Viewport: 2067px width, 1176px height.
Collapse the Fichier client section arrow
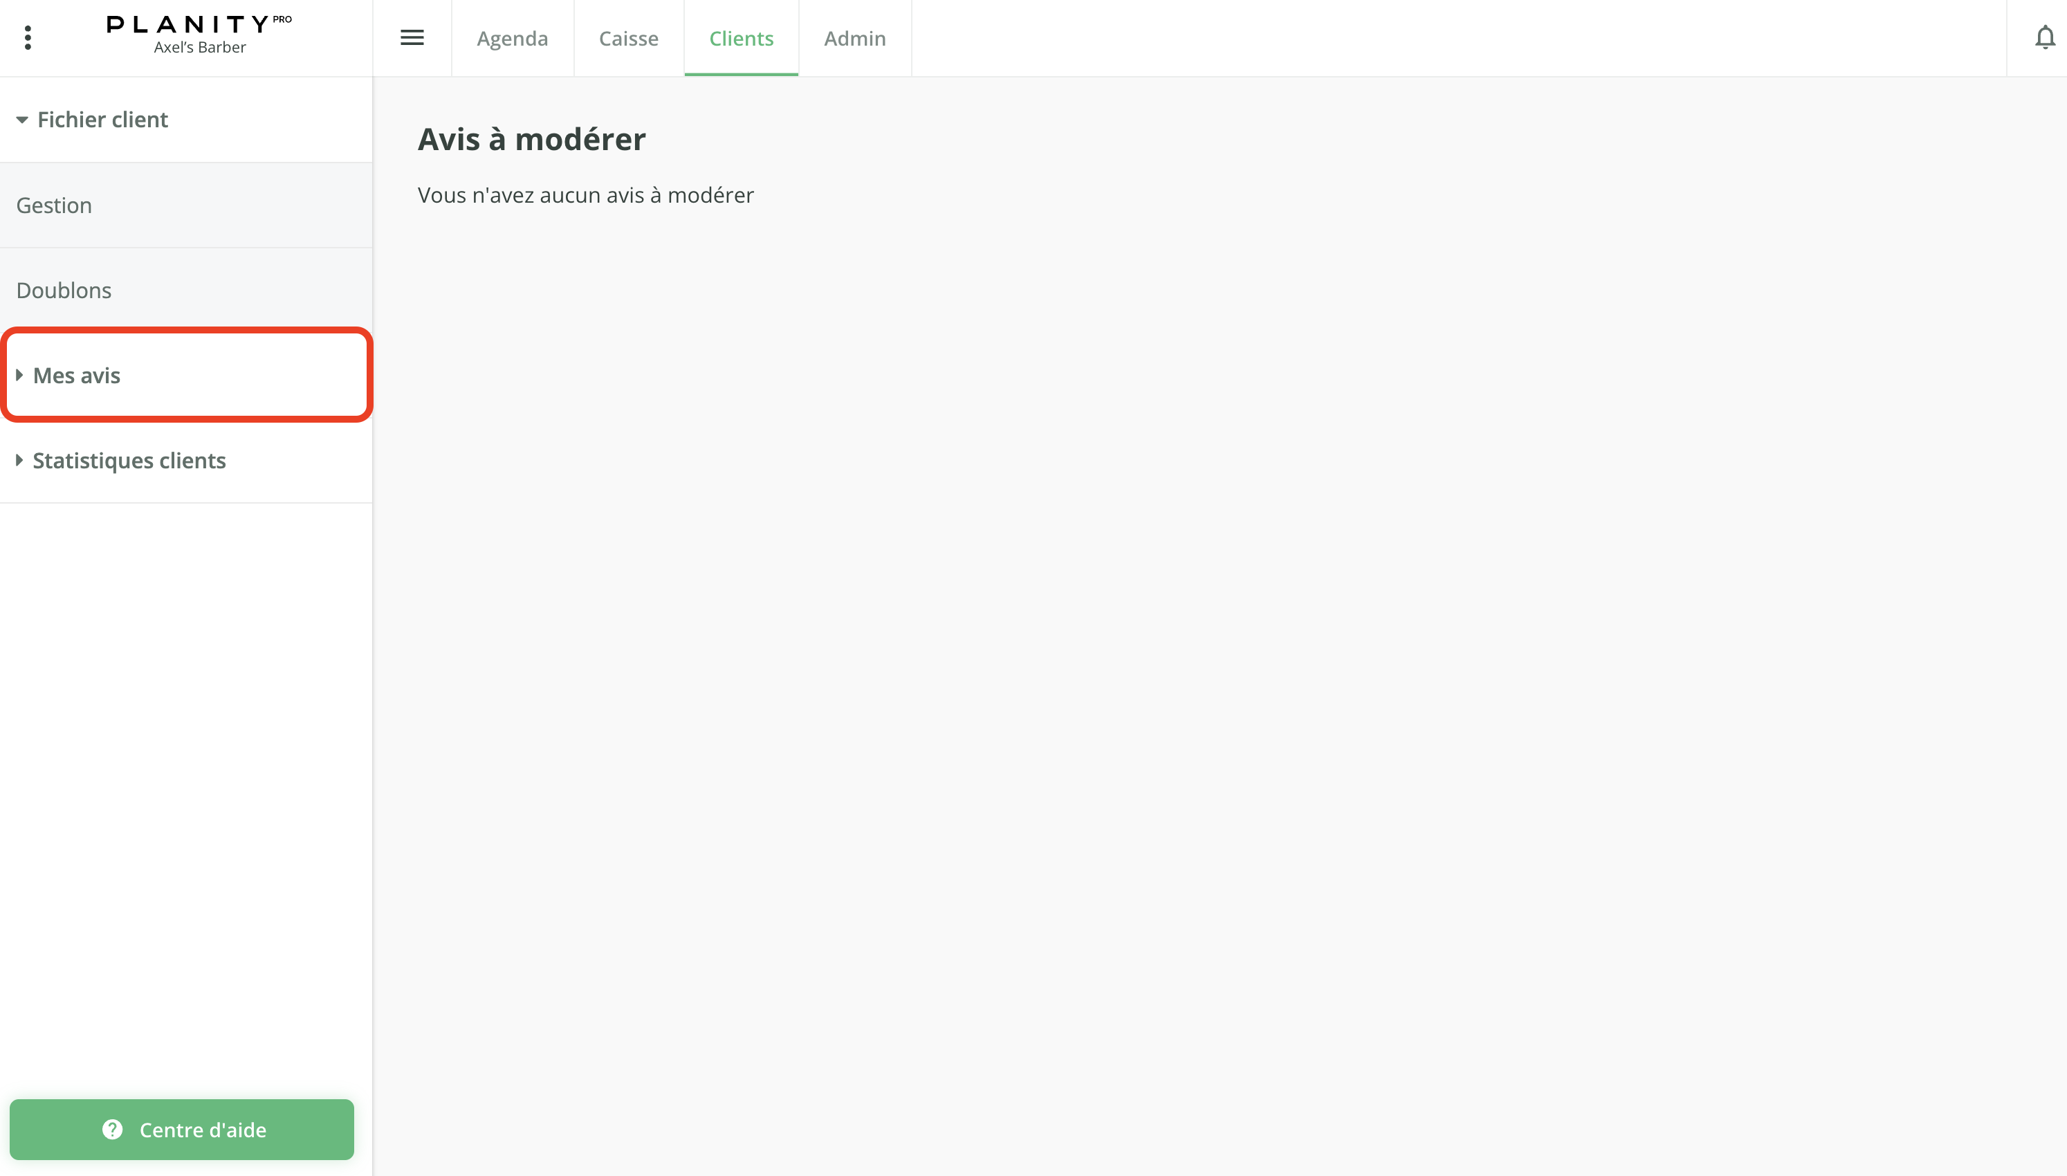point(22,120)
